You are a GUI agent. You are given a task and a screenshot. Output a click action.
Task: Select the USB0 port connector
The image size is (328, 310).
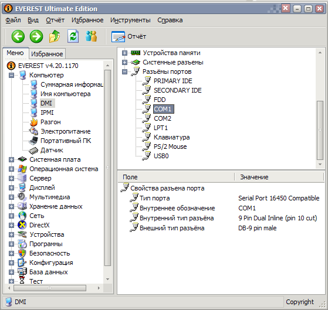point(161,156)
